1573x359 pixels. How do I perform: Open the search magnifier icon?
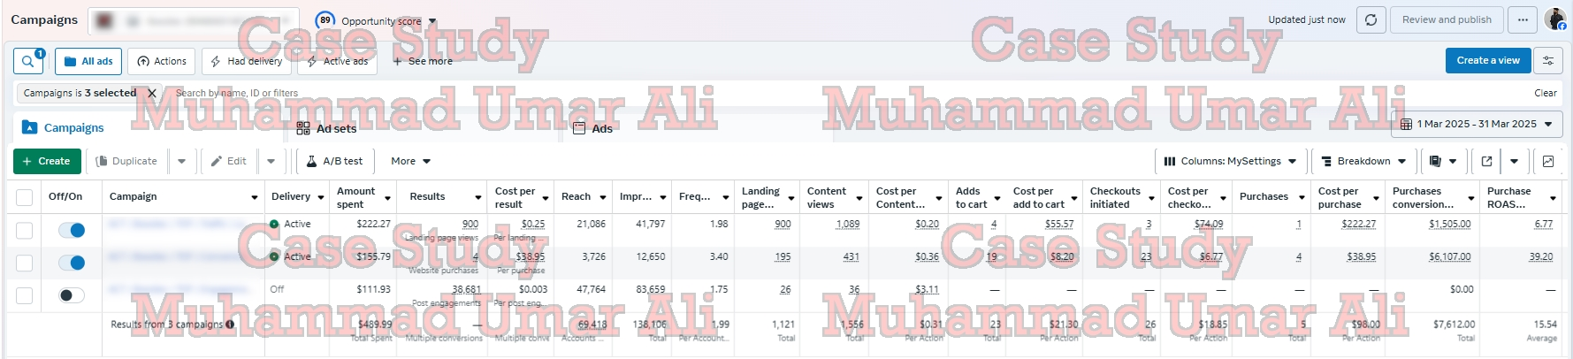coord(29,61)
